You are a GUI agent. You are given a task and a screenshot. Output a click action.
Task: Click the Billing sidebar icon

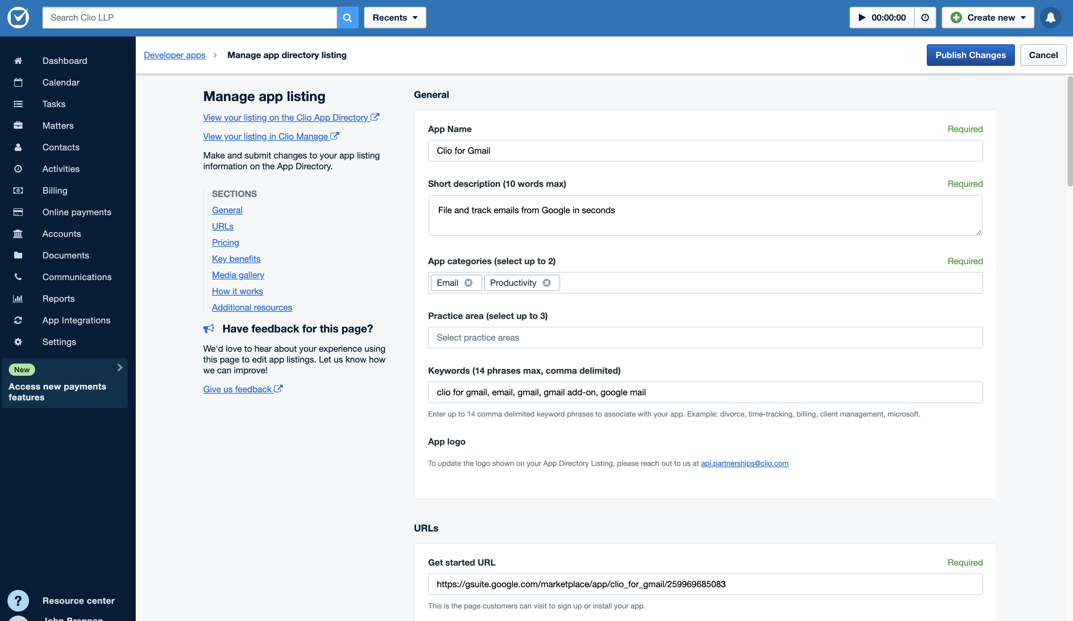pyautogui.click(x=19, y=190)
